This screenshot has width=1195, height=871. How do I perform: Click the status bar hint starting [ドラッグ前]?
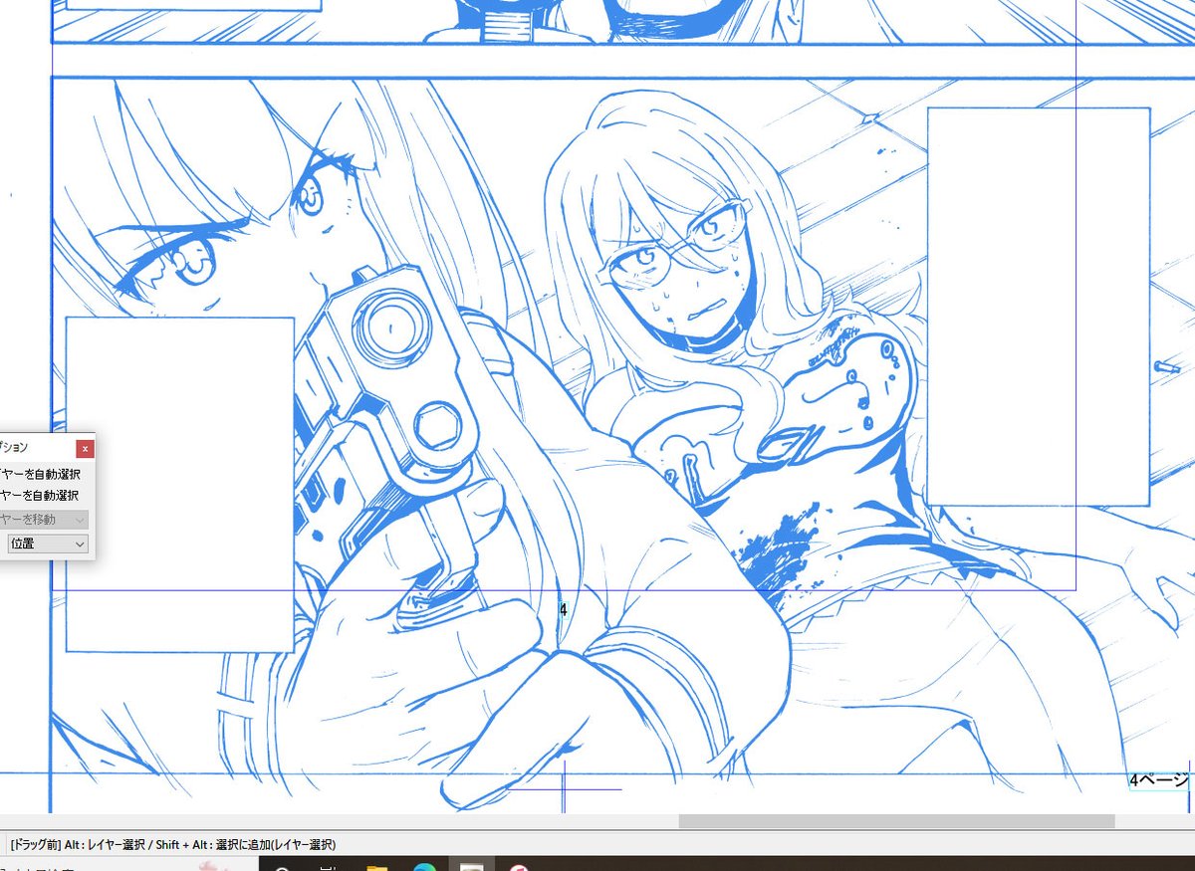coord(172,844)
